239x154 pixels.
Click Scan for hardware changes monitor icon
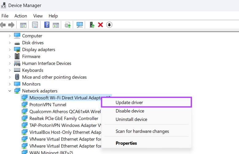coord(80,25)
